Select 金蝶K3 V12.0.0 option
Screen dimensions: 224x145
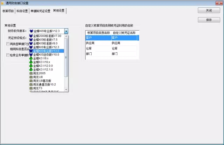[x=47, y=66]
